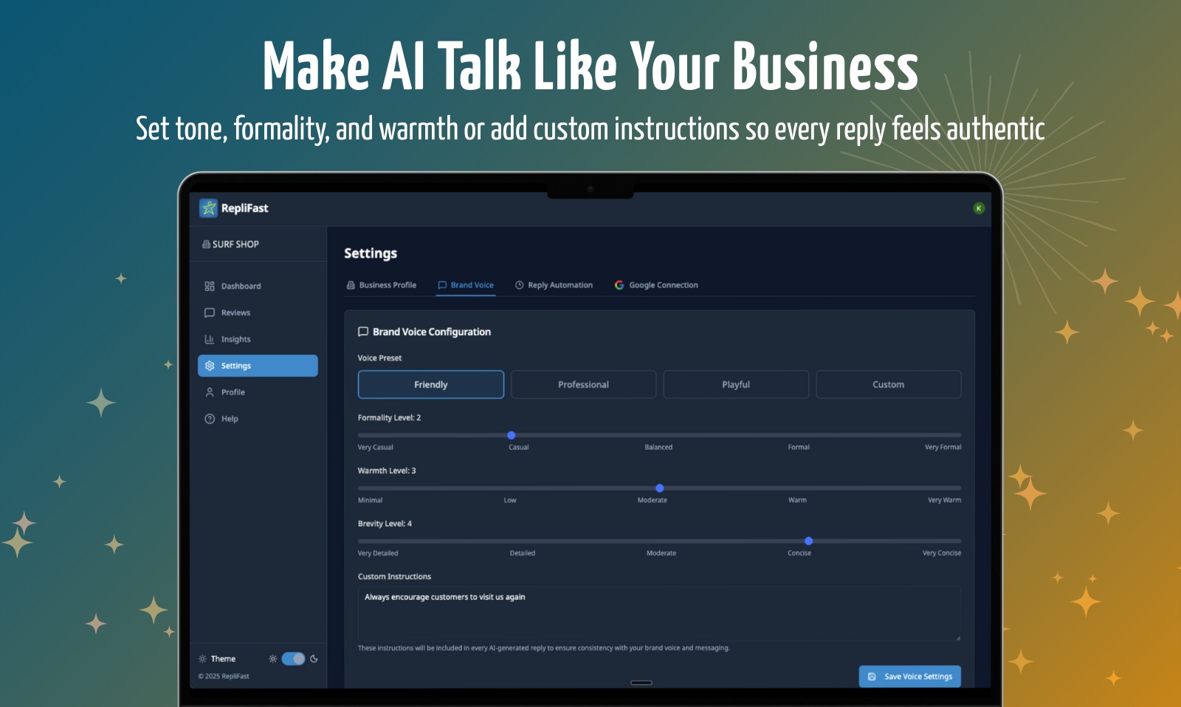Click the Brand Voice tab chat icon
The width and height of the screenshot is (1181, 707).
pos(442,285)
